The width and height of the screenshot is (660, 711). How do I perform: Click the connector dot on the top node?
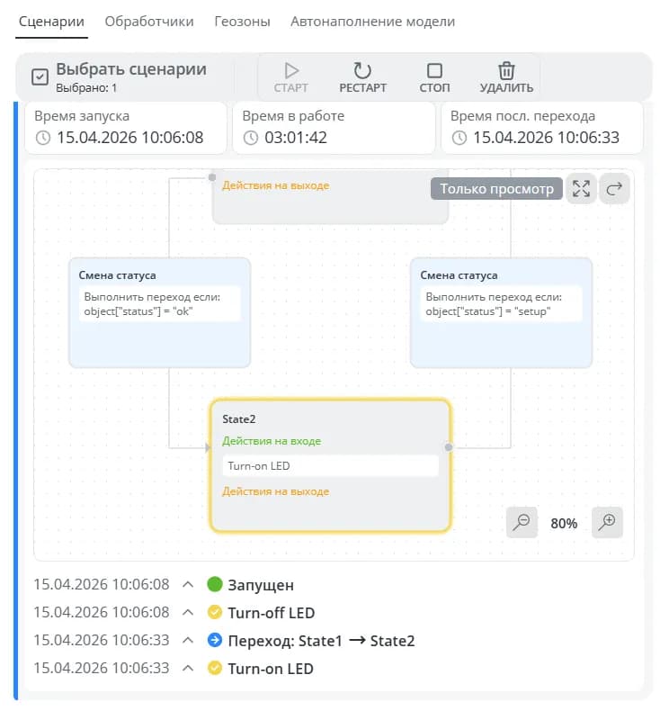coord(212,177)
